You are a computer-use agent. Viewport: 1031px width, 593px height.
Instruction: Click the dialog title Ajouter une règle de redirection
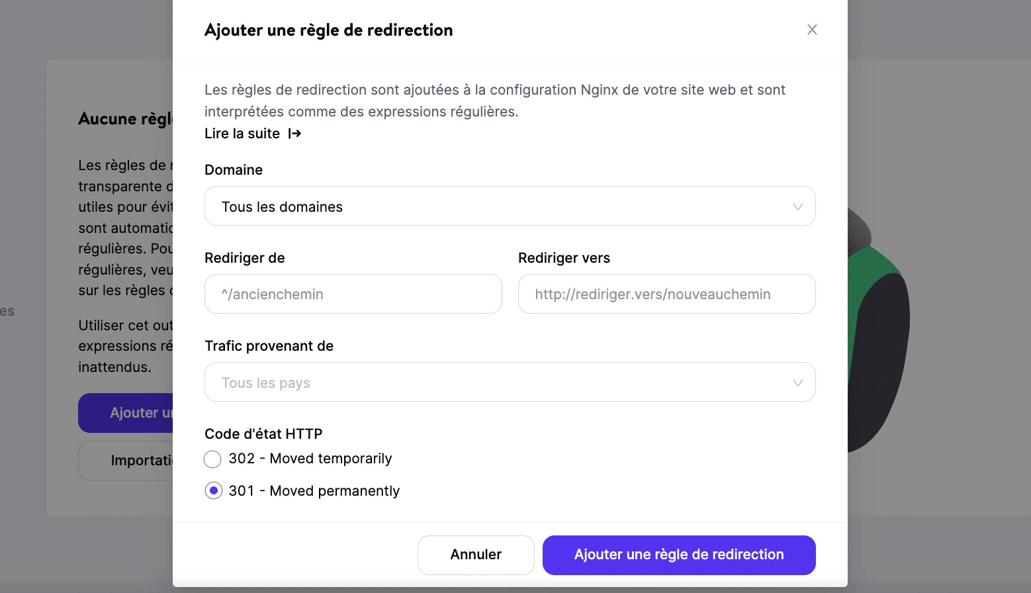[x=328, y=30]
